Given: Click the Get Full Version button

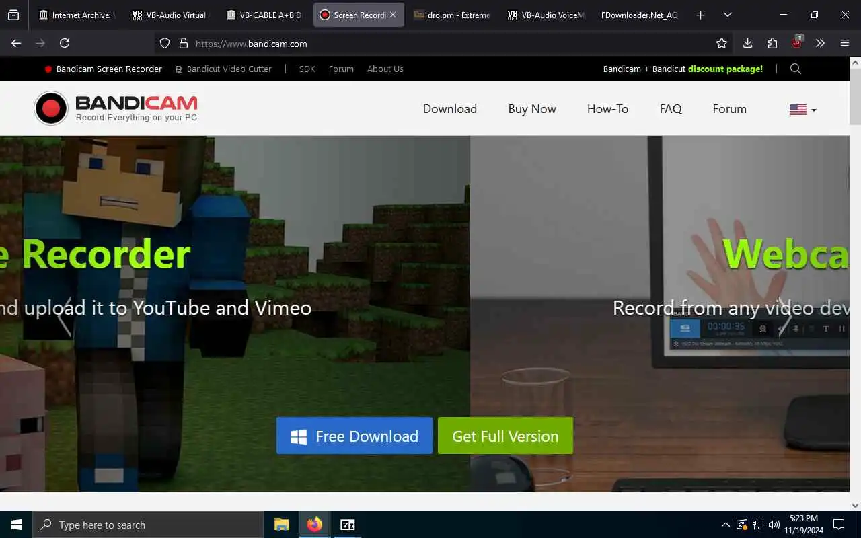Looking at the screenshot, I should [x=505, y=436].
